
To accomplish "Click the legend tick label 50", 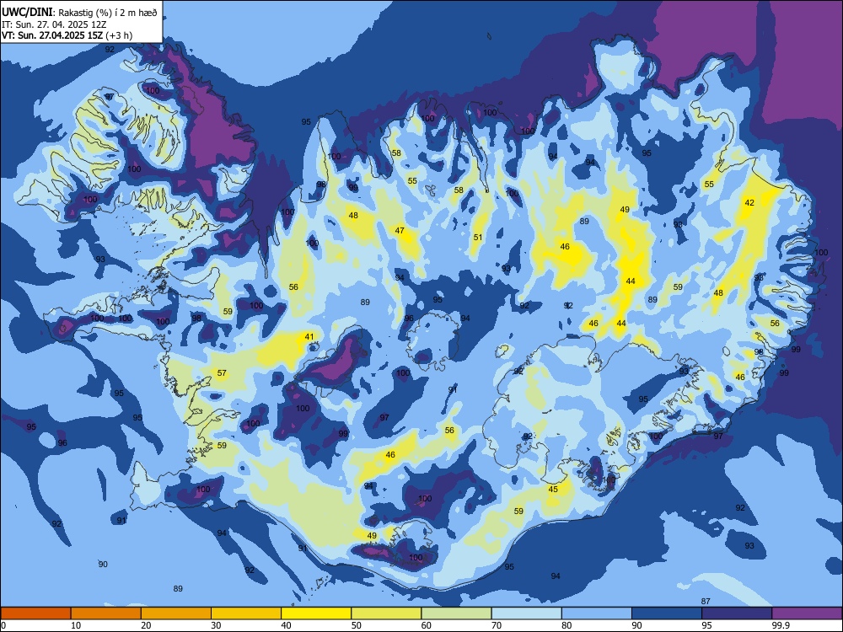I will 357,625.
